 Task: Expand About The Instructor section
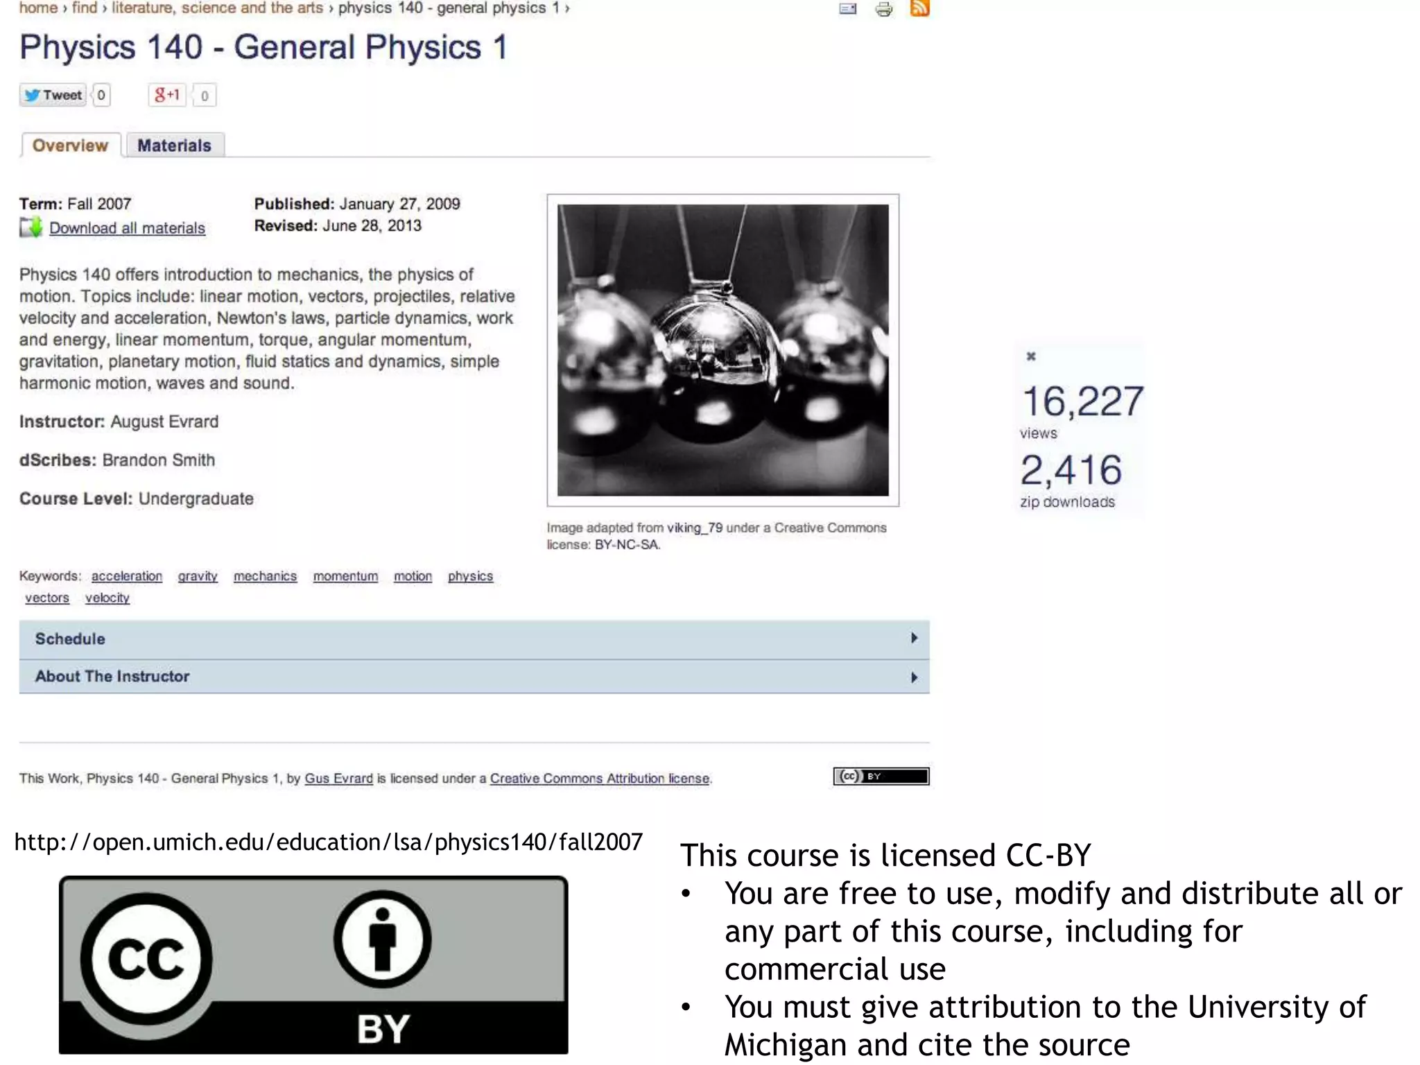pyautogui.click(x=112, y=676)
